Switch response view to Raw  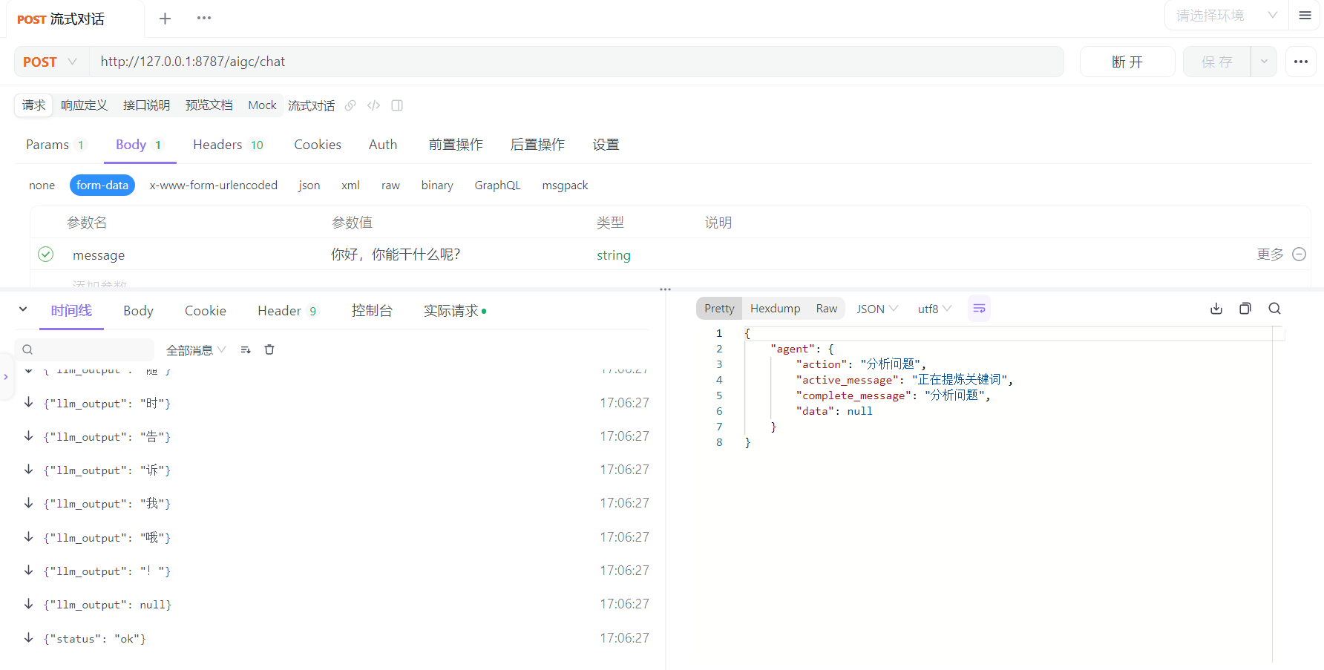click(x=826, y=309)
